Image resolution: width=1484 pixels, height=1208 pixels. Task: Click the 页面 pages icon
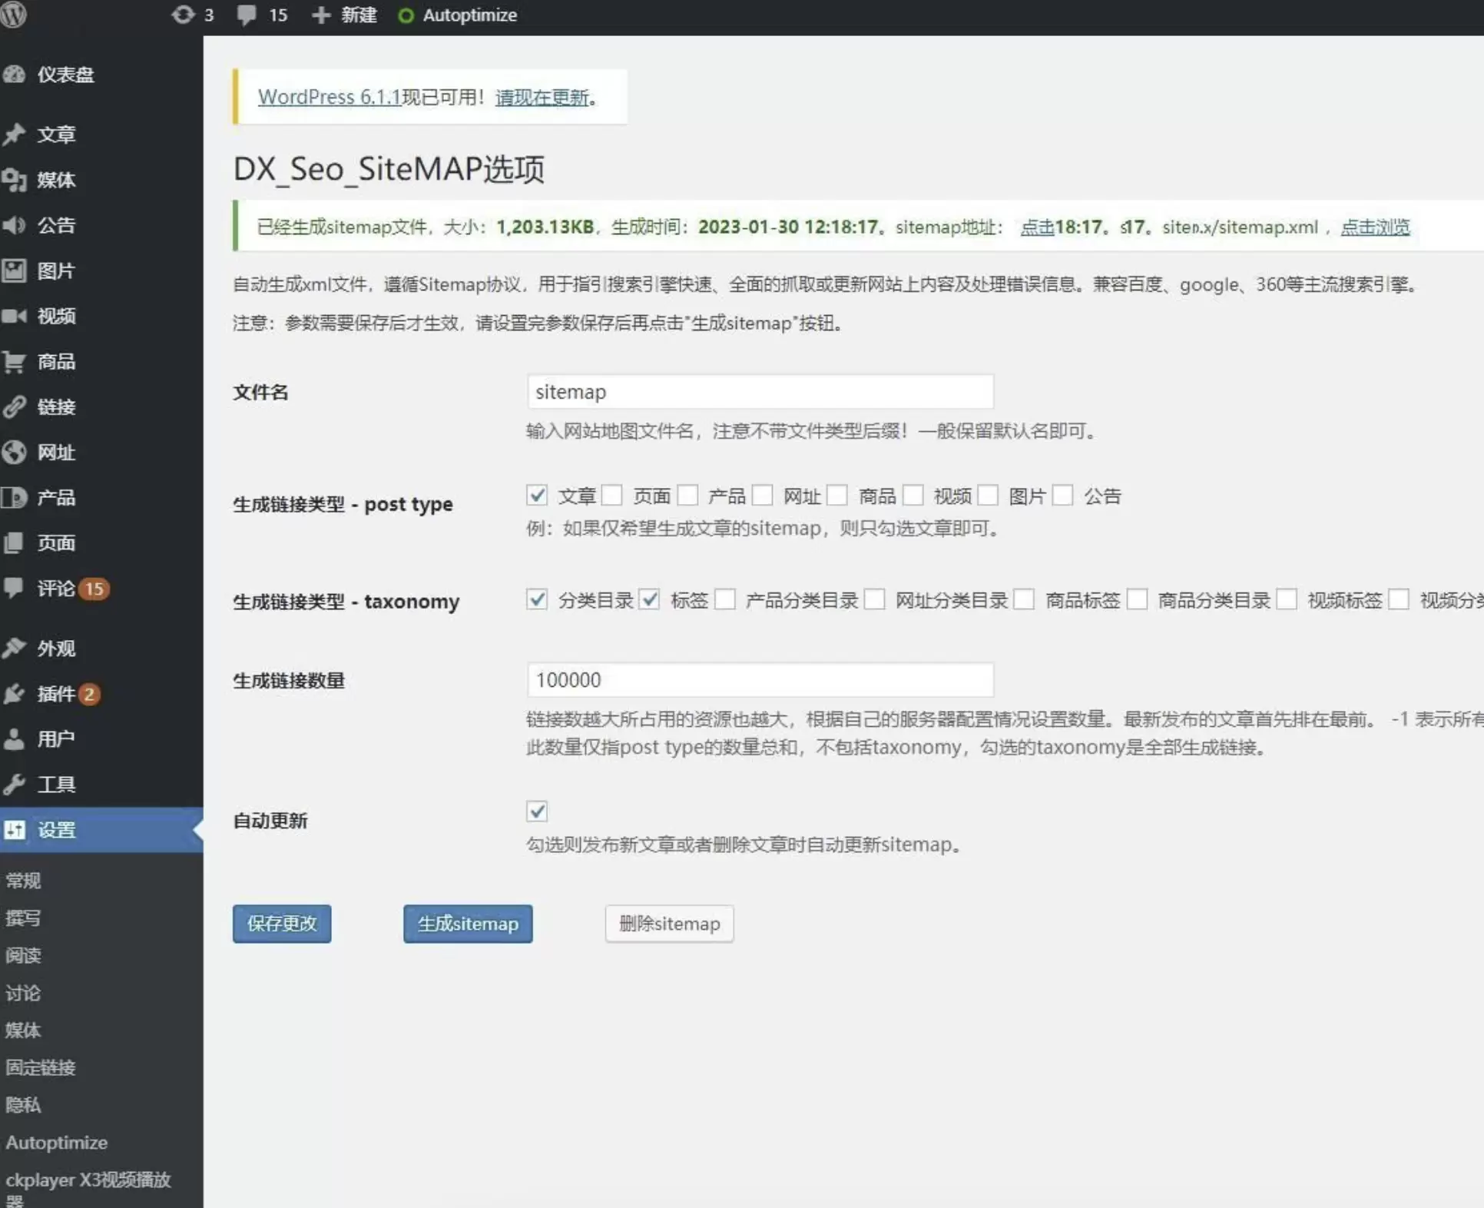click(14, 543)
